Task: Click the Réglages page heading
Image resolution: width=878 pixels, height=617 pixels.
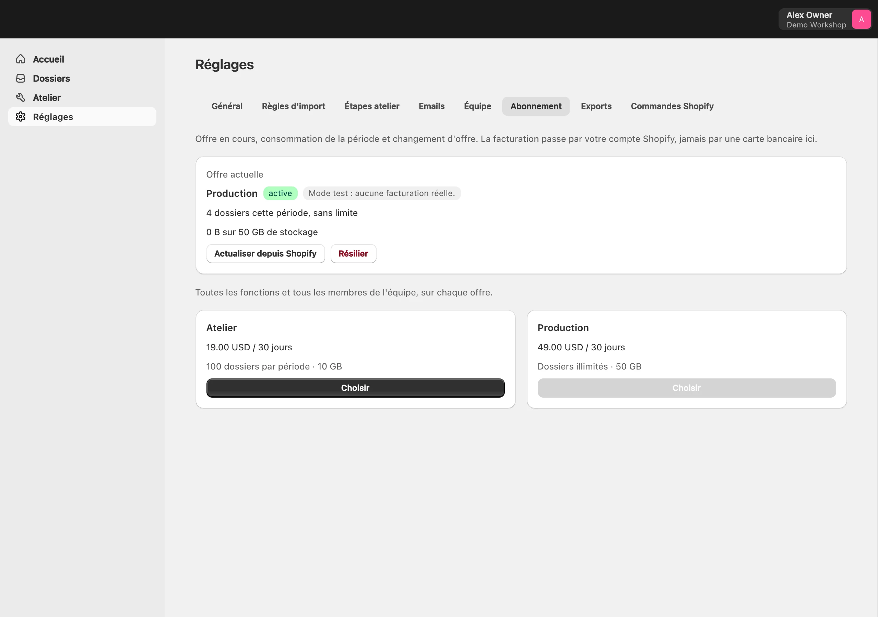Action: [x=224, y=64]
